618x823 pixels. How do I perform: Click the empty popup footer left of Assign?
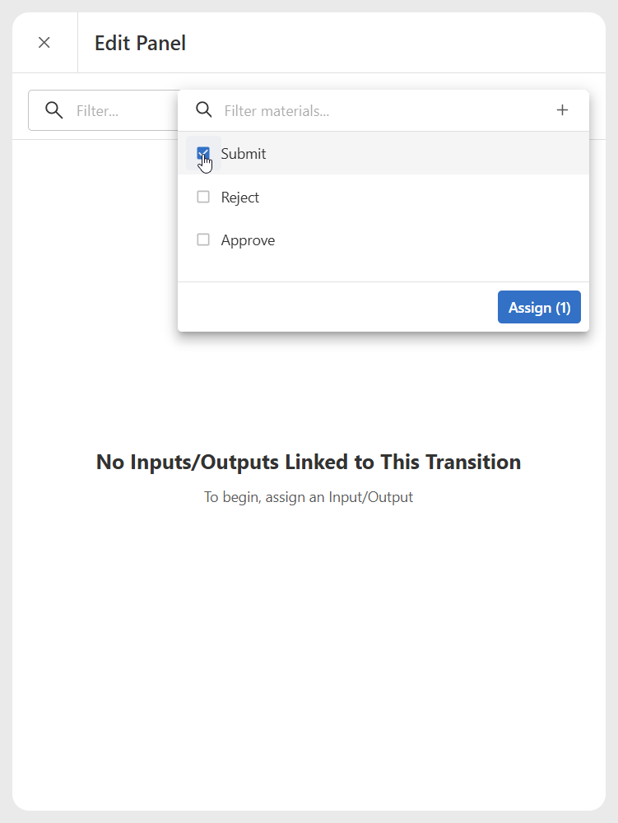pos(336,307)
